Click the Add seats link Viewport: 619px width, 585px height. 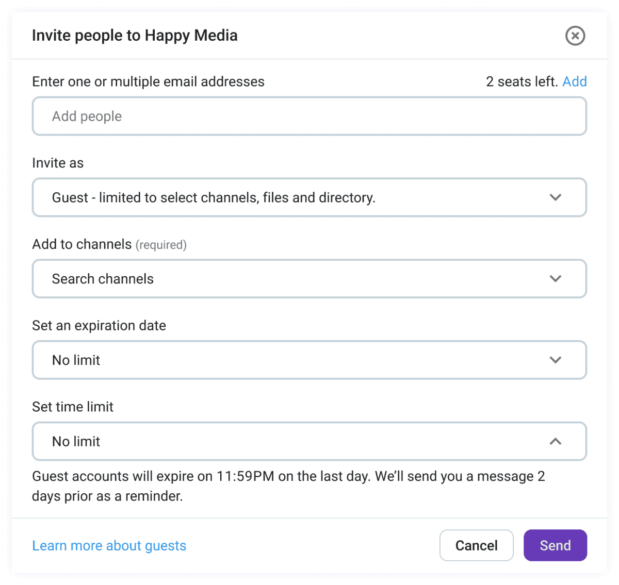point(575,81)
